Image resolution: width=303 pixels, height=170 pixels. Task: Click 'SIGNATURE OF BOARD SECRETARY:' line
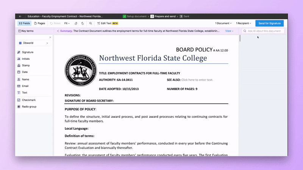(89, 101)
